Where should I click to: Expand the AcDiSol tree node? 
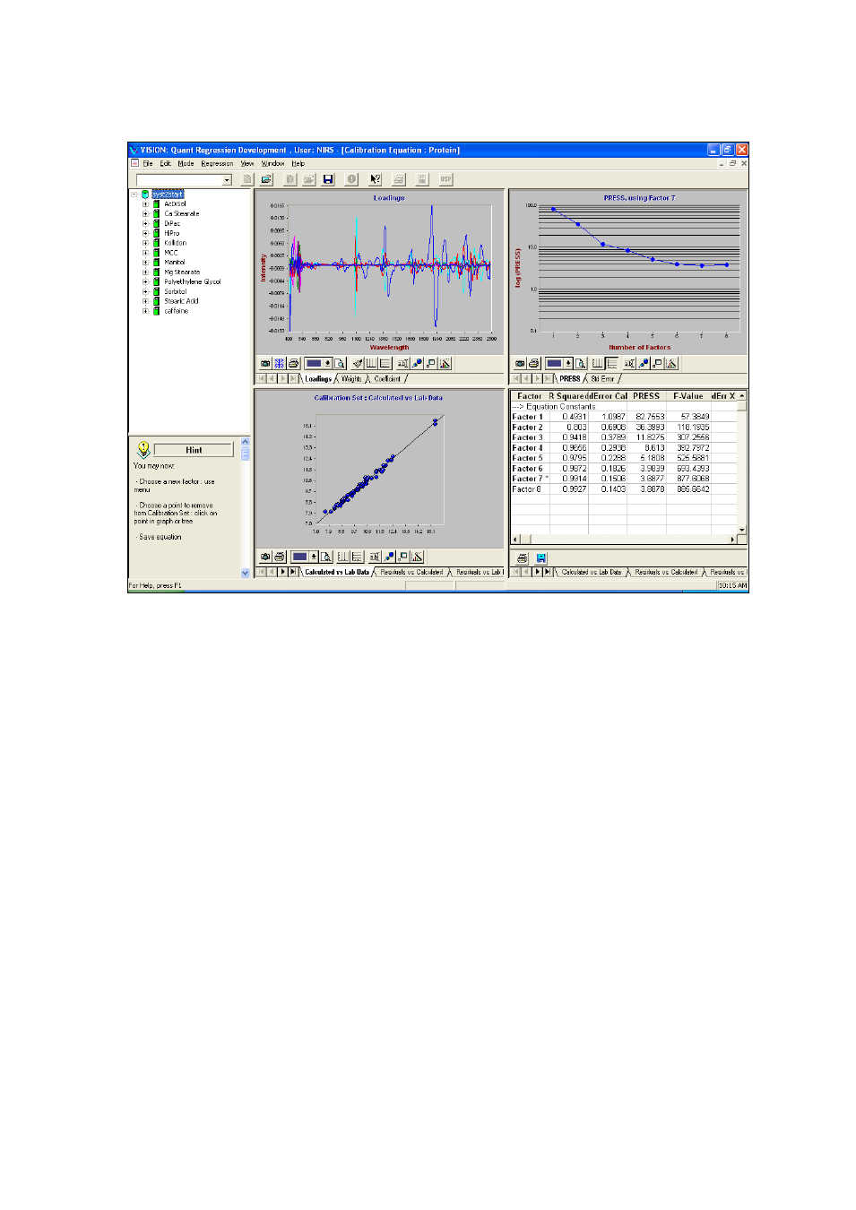point(145,204)
